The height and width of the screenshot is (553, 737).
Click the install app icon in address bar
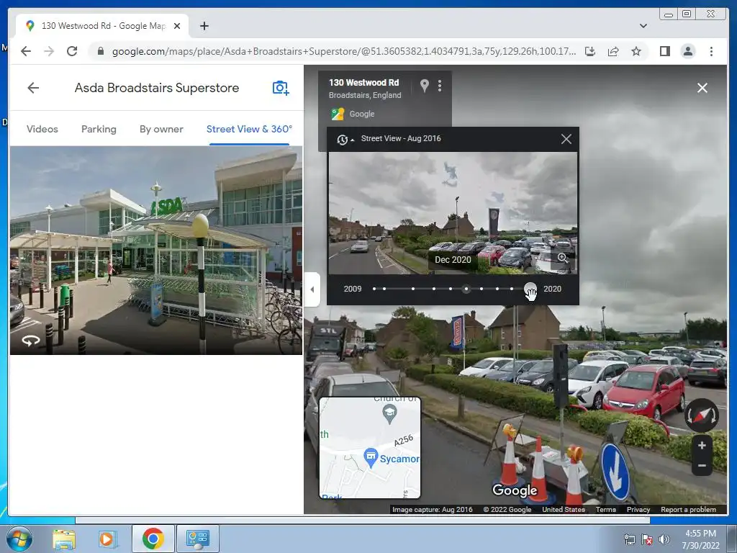pos(590,51)
